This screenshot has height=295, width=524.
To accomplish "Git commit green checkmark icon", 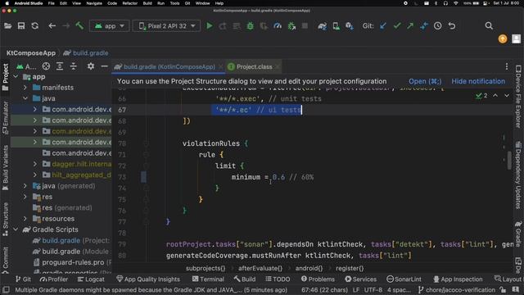I will tap(396, 25).
